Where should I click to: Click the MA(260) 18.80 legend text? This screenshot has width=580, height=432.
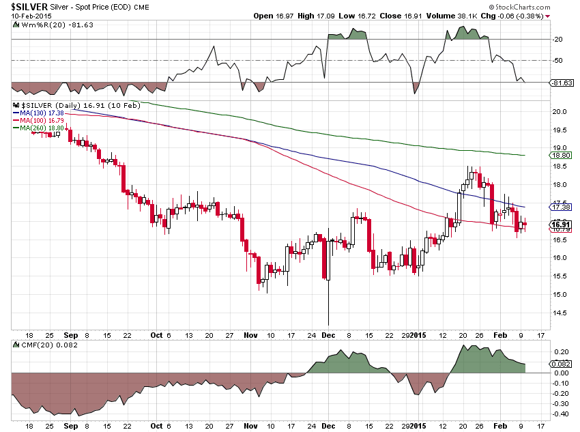coord(42,128)
